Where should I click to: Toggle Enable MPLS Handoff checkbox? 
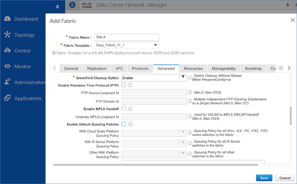tap(124, 108)
